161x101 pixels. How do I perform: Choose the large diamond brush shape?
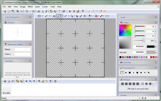[x=141, y=73]
